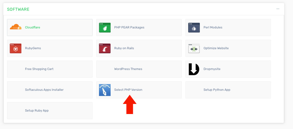Launch Free Shopping Cart

coord(39,69)
